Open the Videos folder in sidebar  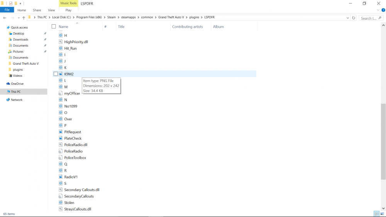(17, 76)
